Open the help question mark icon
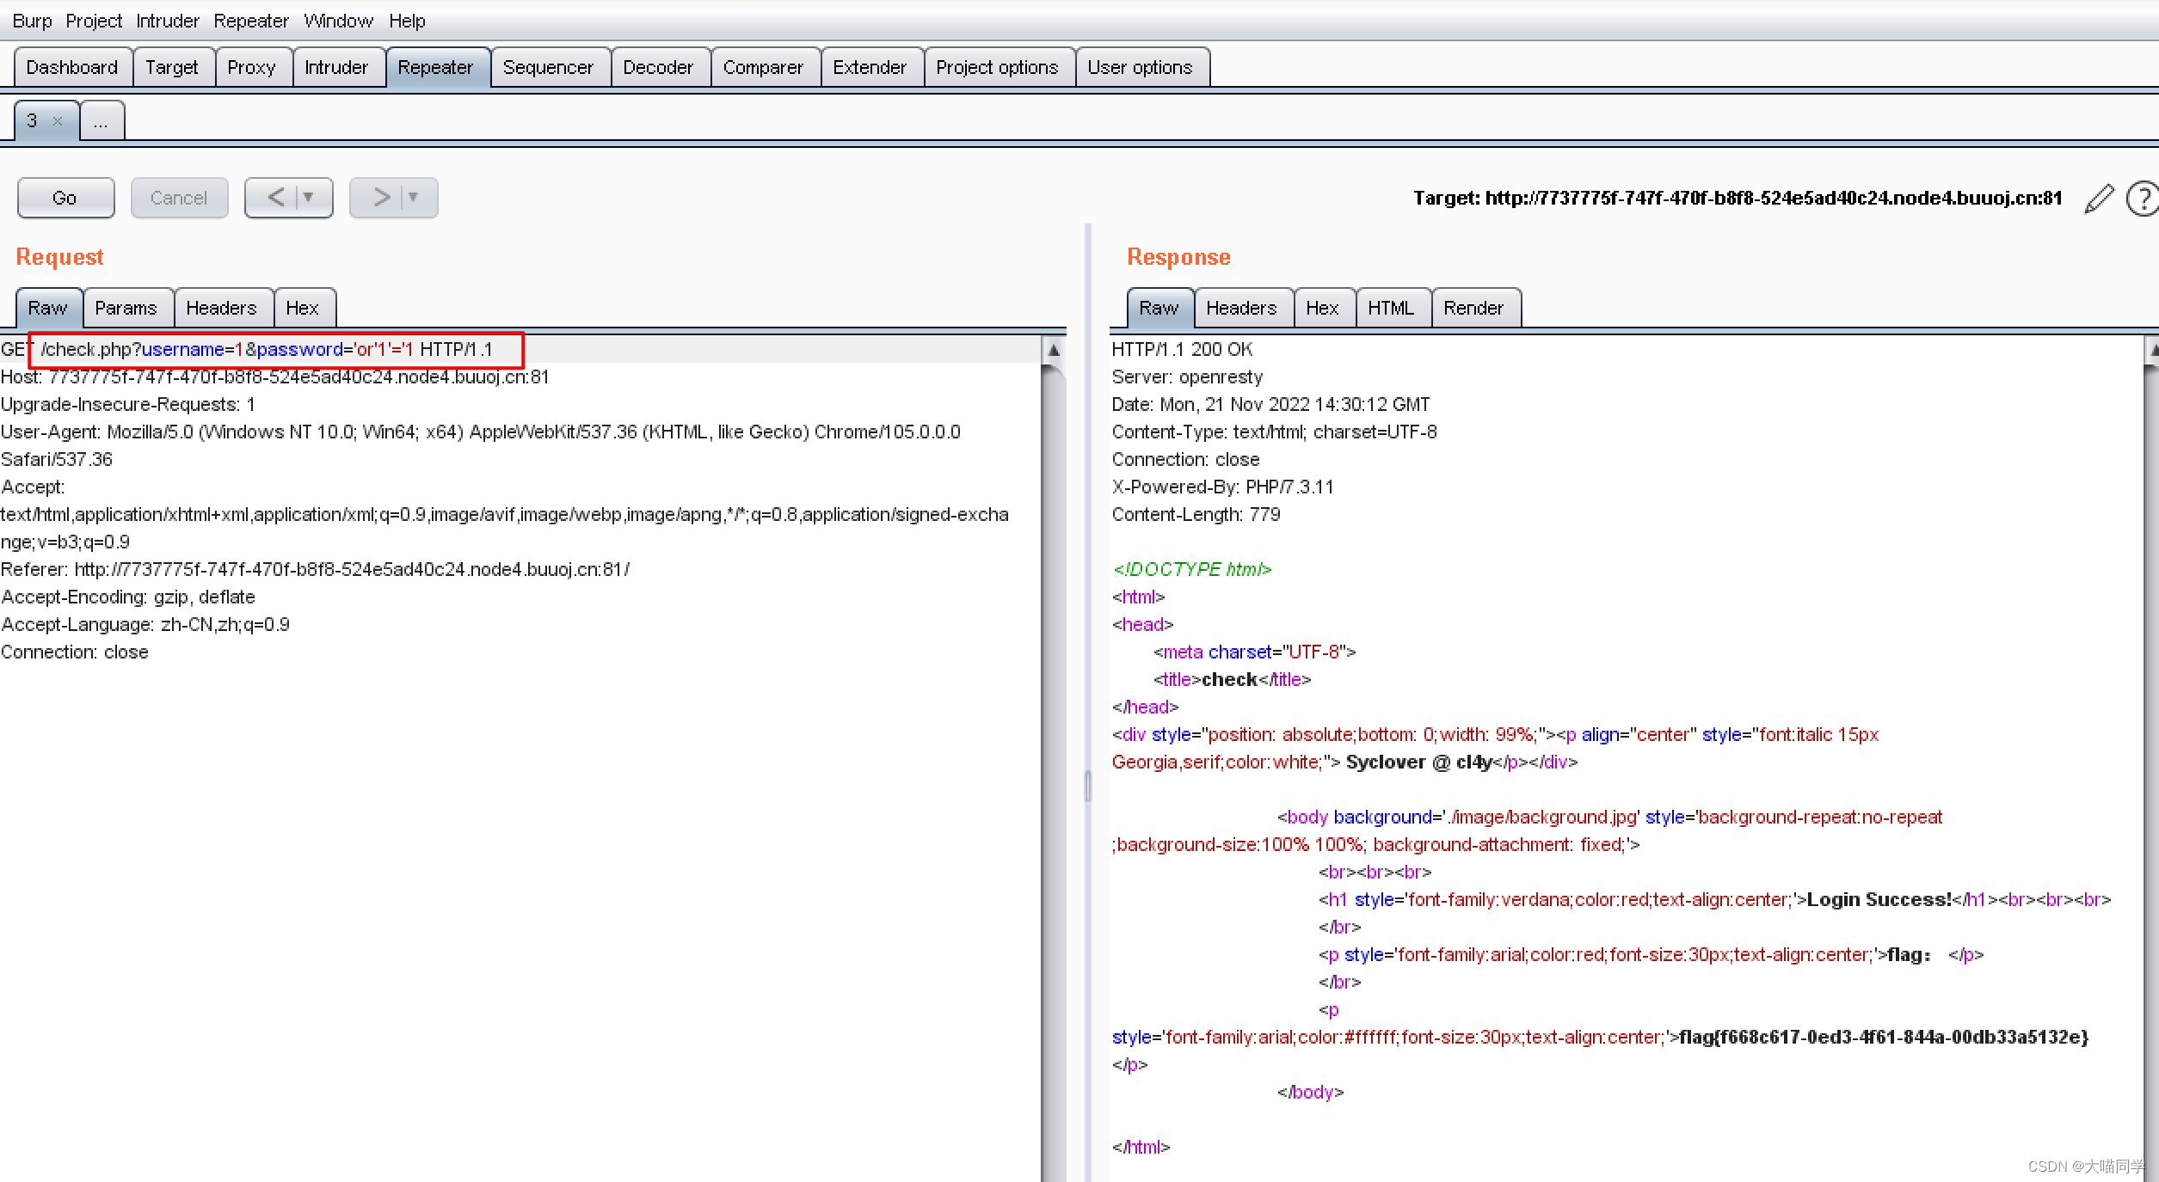This screenshot has width=2159, height=1182. tap(2143, 199)
